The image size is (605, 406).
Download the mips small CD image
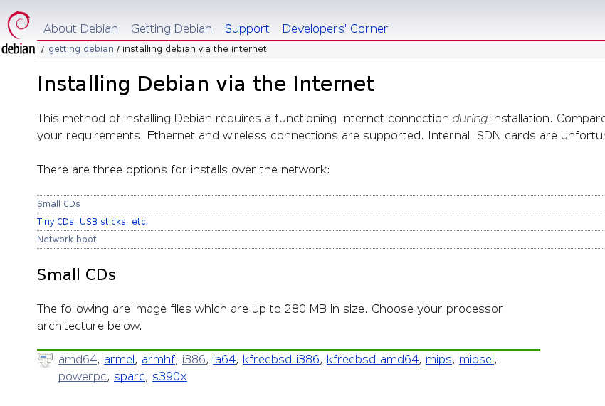pyautogui.click(x=438, y=359)
